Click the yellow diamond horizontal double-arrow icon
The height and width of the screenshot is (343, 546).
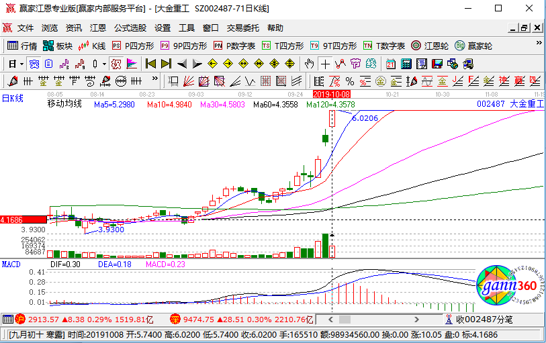[x=243, y=64]
